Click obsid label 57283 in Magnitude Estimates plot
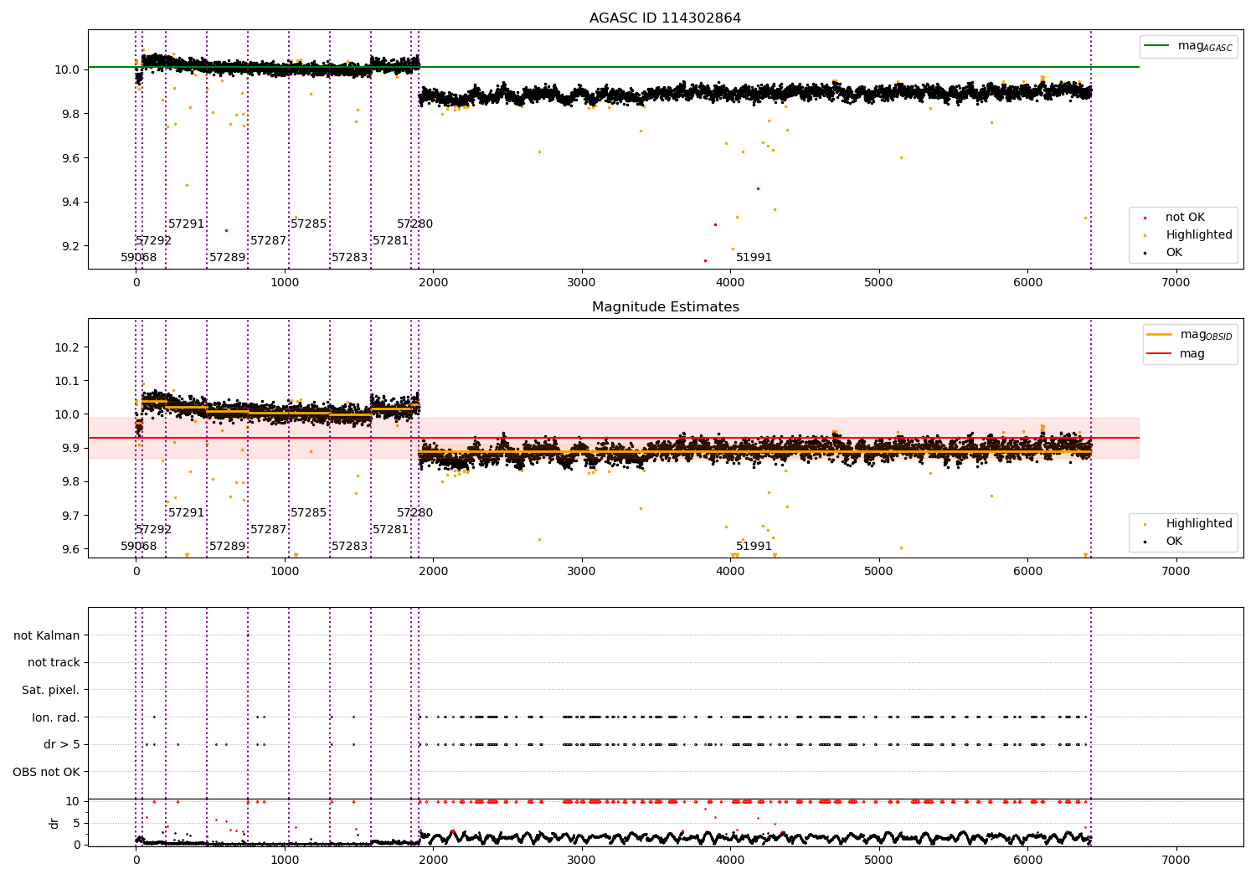The image size is (1256, 879). pyautogui.click(x=350, y=547)
